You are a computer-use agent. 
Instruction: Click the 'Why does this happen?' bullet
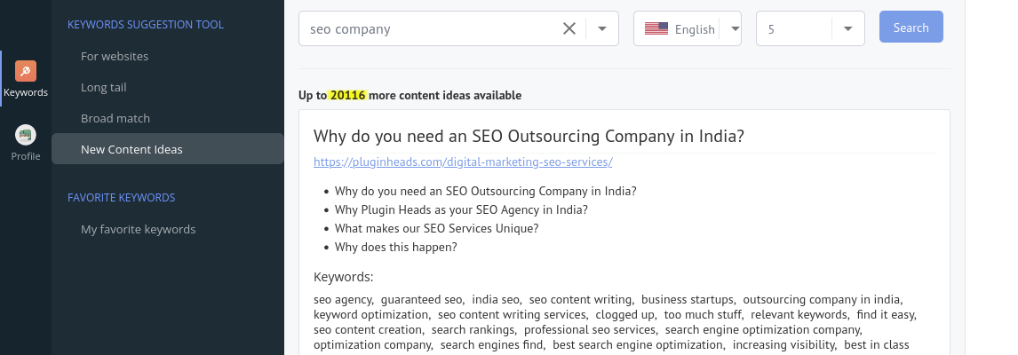tap(395, 247)
